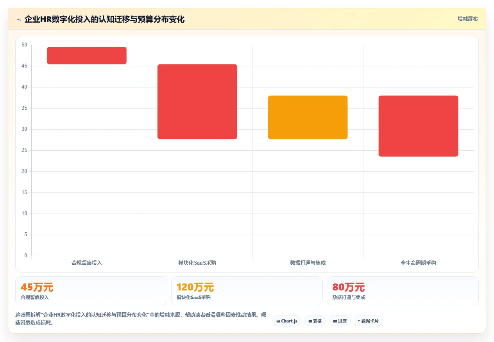Click the description paragraph below the cards

(x=141, y=319)
